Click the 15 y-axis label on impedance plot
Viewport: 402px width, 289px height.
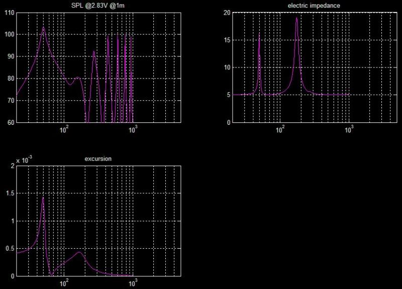point(227,40)
